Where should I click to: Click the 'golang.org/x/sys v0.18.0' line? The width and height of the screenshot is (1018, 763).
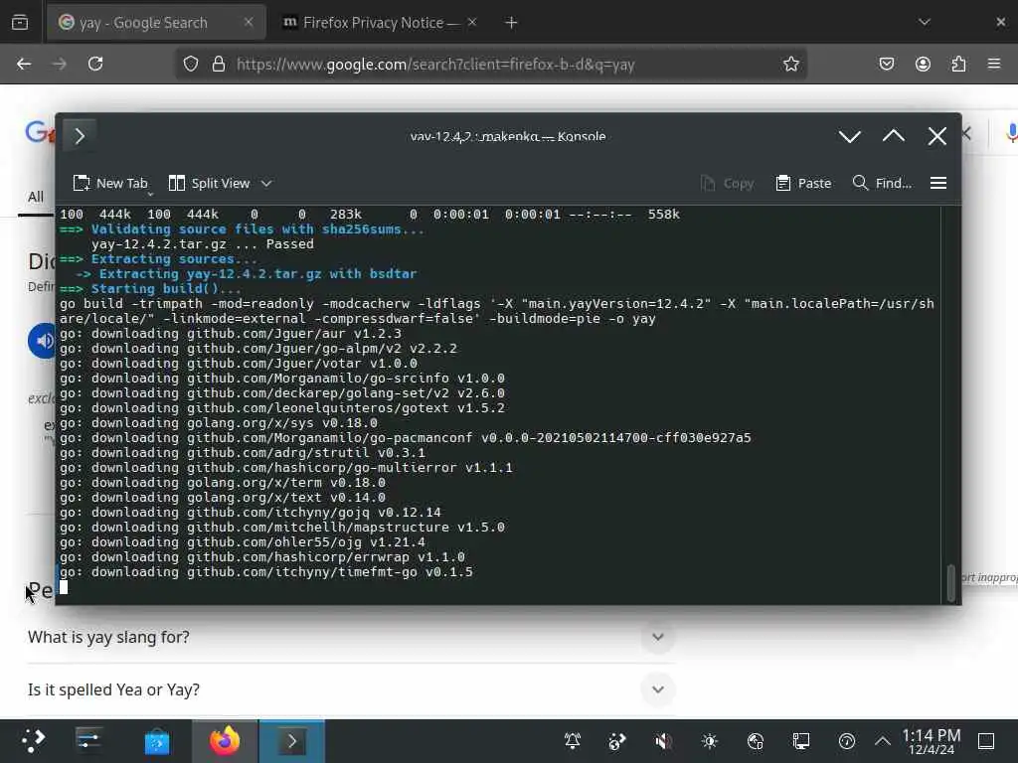219,423
